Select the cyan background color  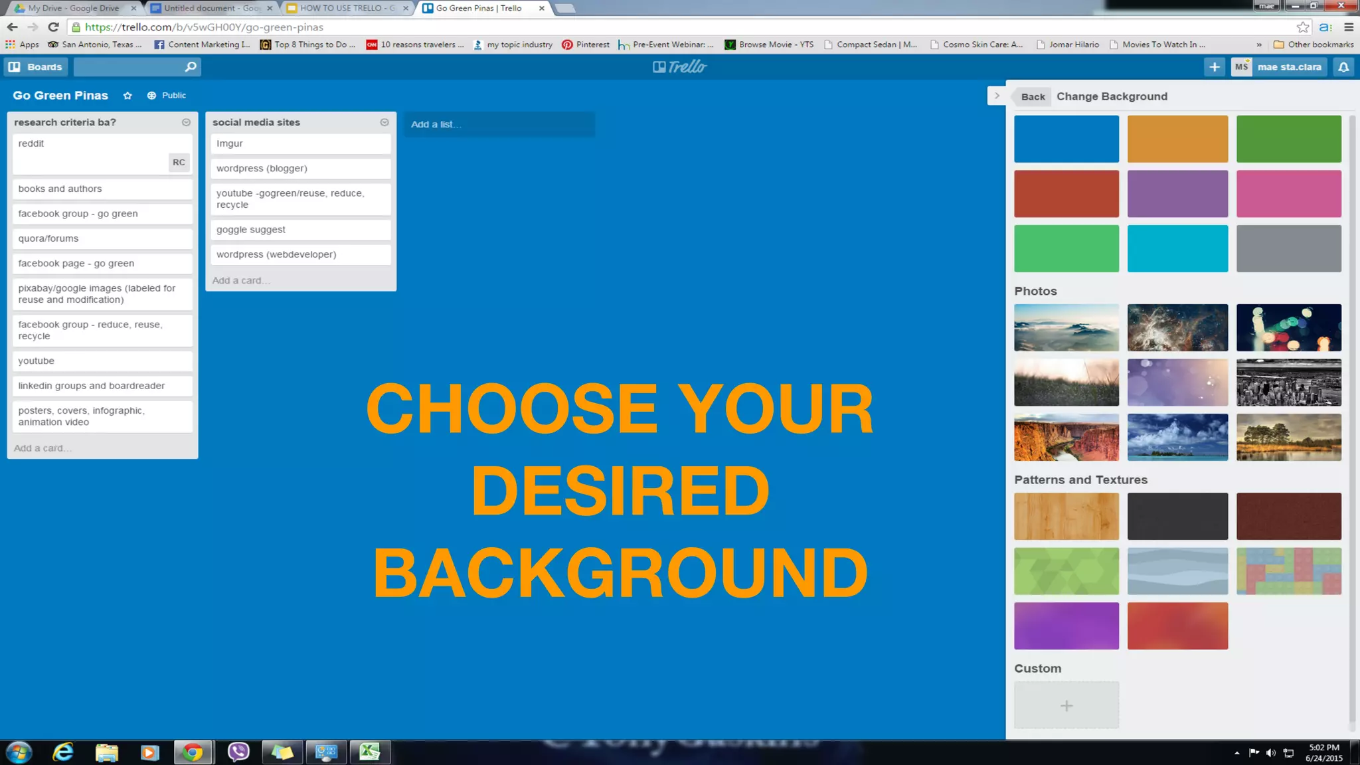click(1177, 248)
